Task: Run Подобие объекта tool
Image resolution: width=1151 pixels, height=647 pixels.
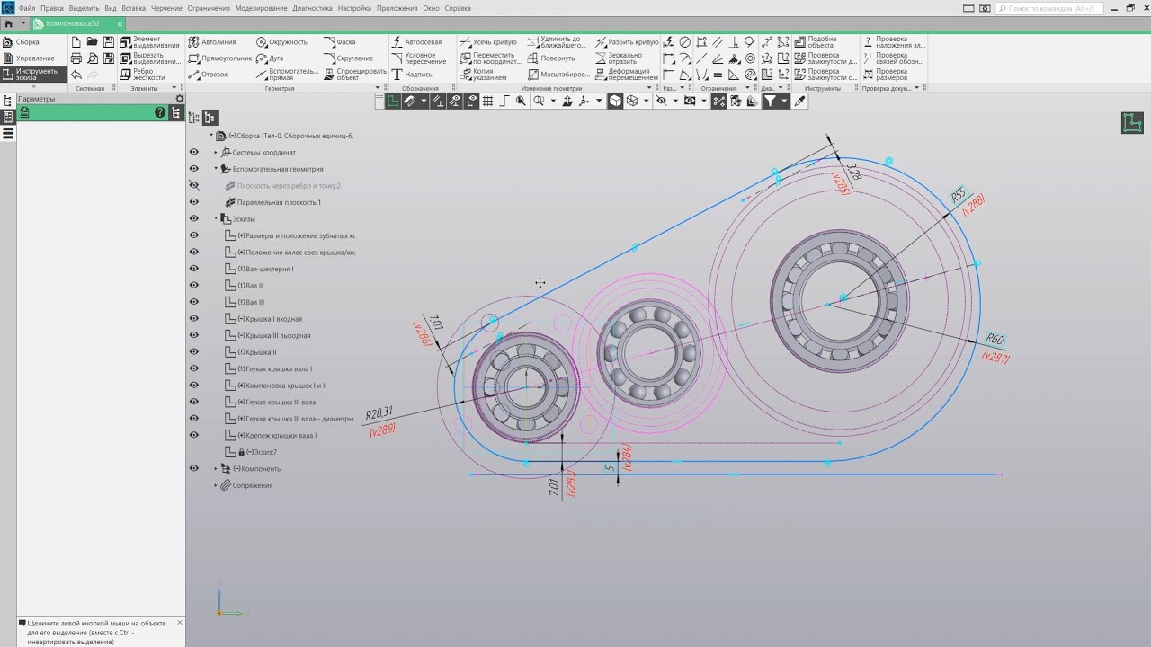Action: 815,42
